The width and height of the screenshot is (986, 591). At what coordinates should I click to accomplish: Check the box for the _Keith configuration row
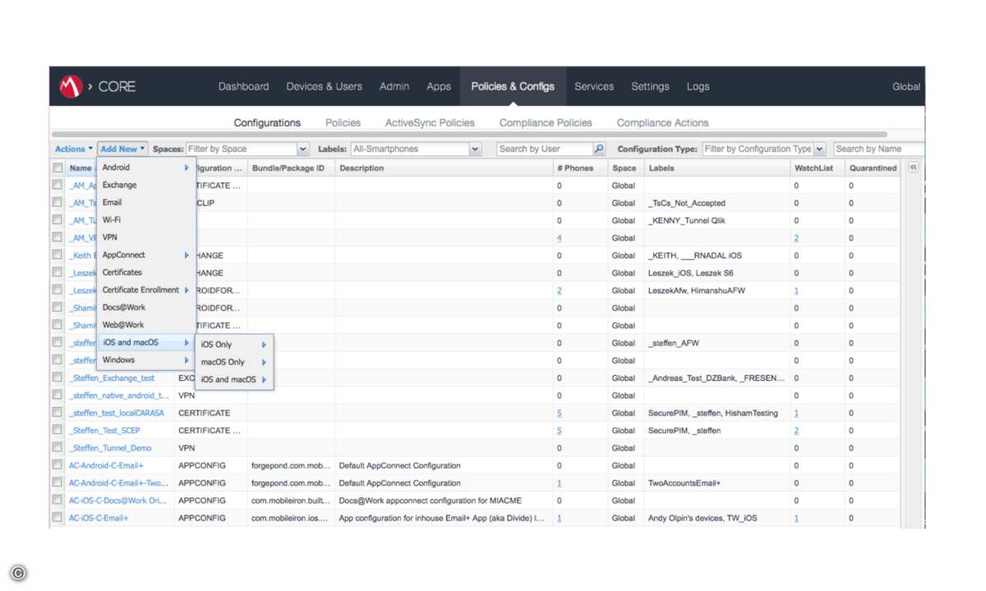click(58, 255)
